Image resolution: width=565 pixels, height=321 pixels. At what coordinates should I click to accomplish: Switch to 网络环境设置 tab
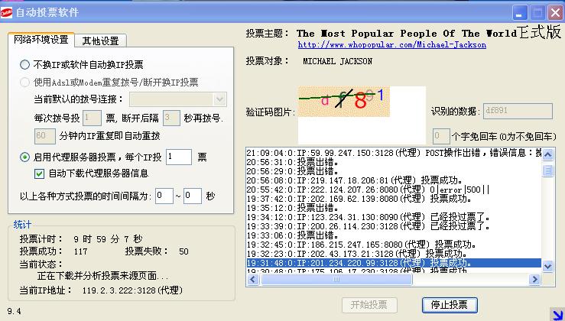(41, 39)
